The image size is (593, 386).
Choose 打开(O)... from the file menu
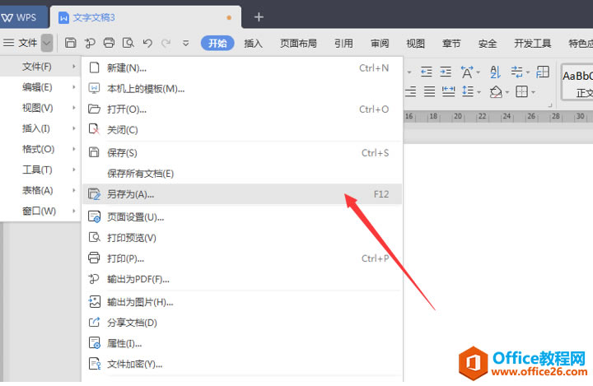242,109
